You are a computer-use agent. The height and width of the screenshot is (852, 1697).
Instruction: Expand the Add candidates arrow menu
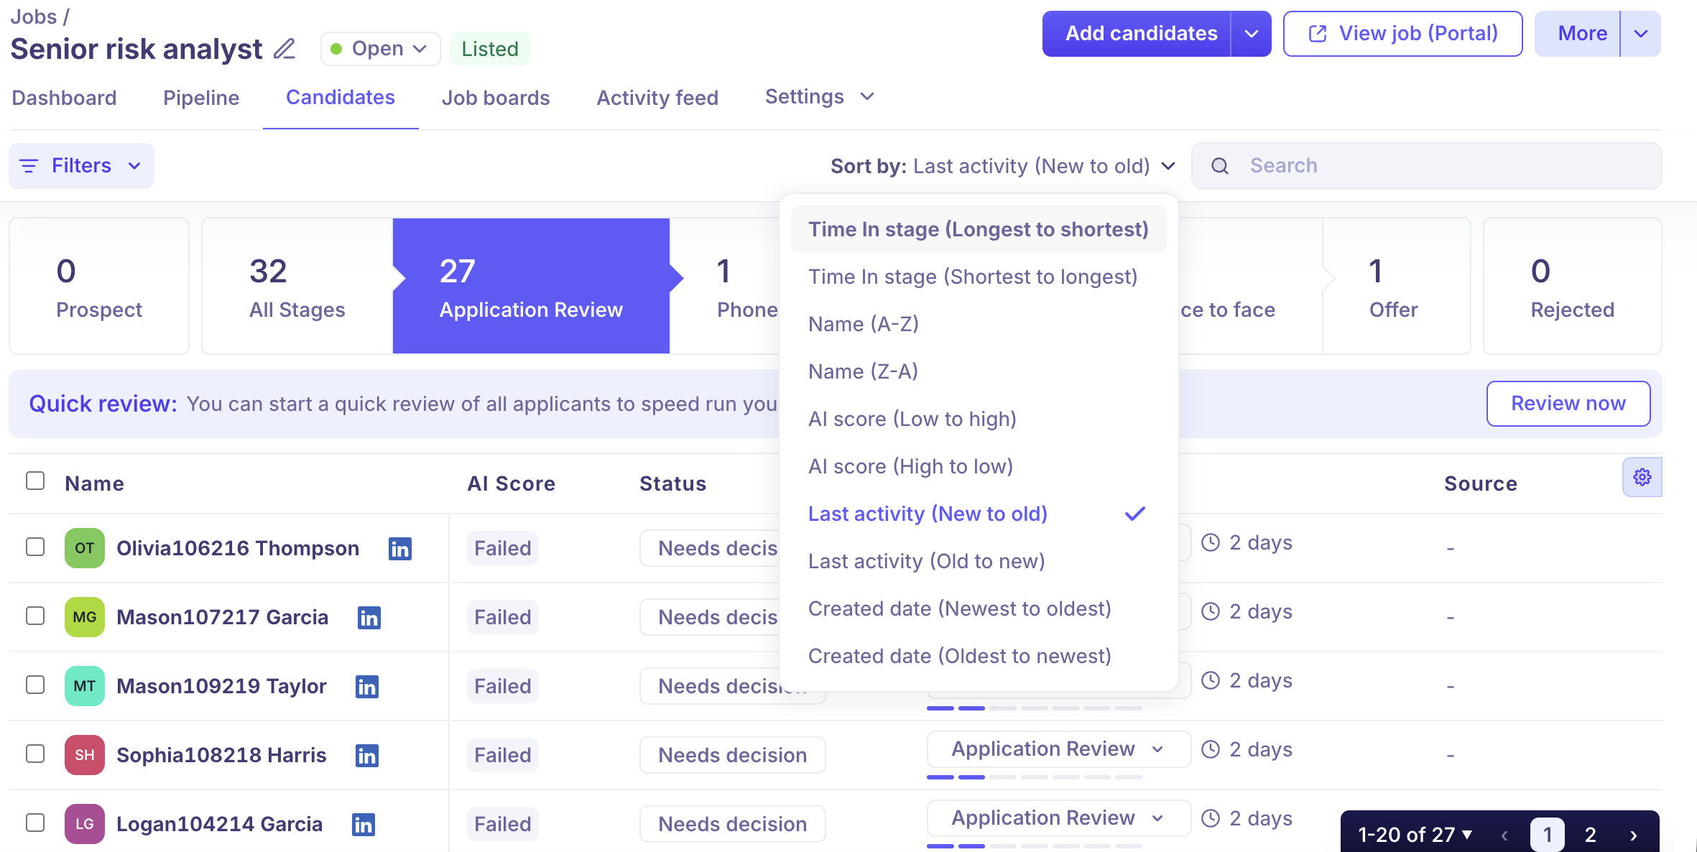pos(1251,34)
